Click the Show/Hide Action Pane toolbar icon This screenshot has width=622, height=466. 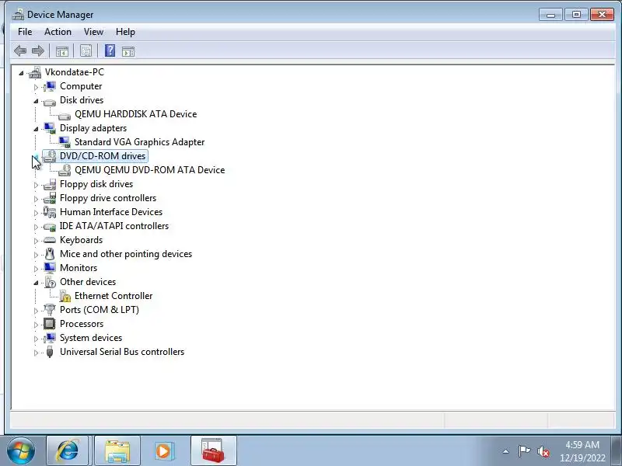pos(128,51)
